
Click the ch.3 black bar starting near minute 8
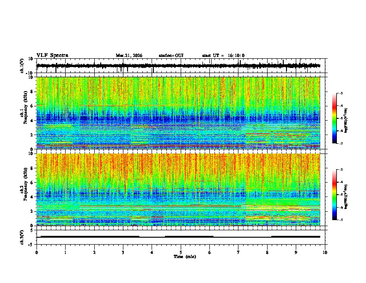[x=295, y=237]
